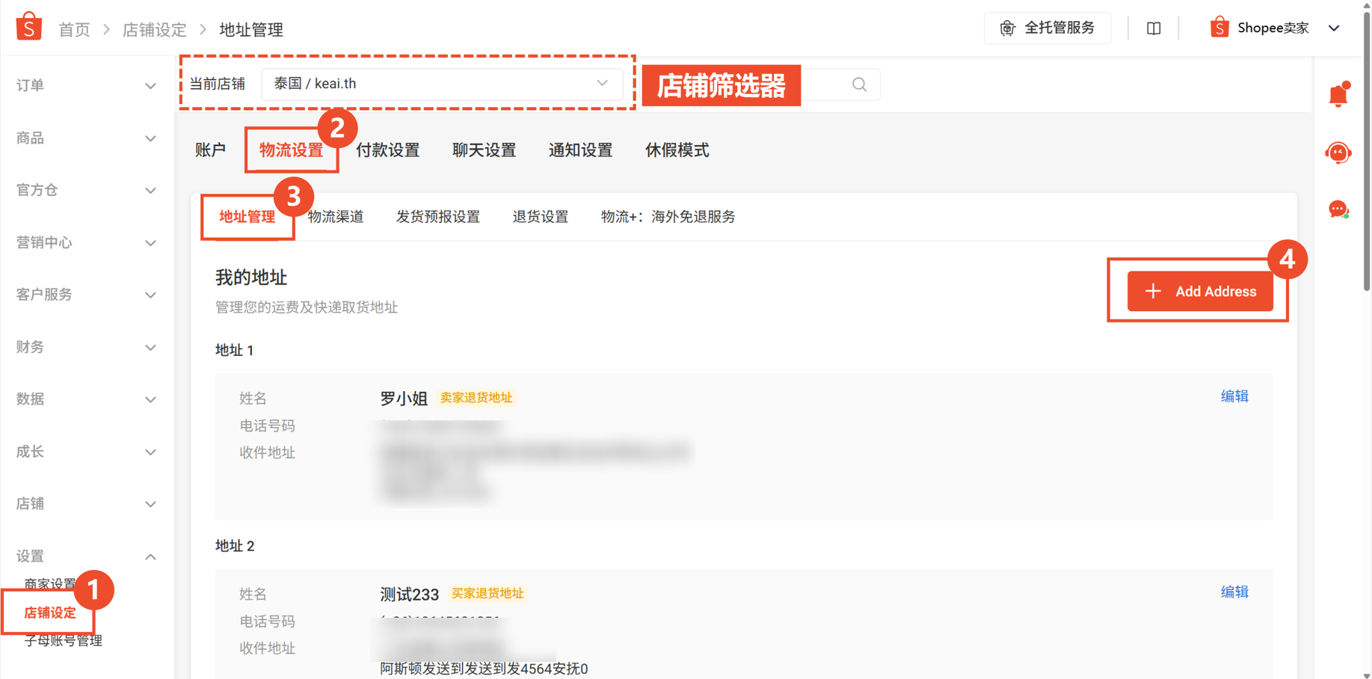The image size is (1372, 679).
Task: Click 编辑 for 罗小姐 address
Action: [x=1234, y=396]
